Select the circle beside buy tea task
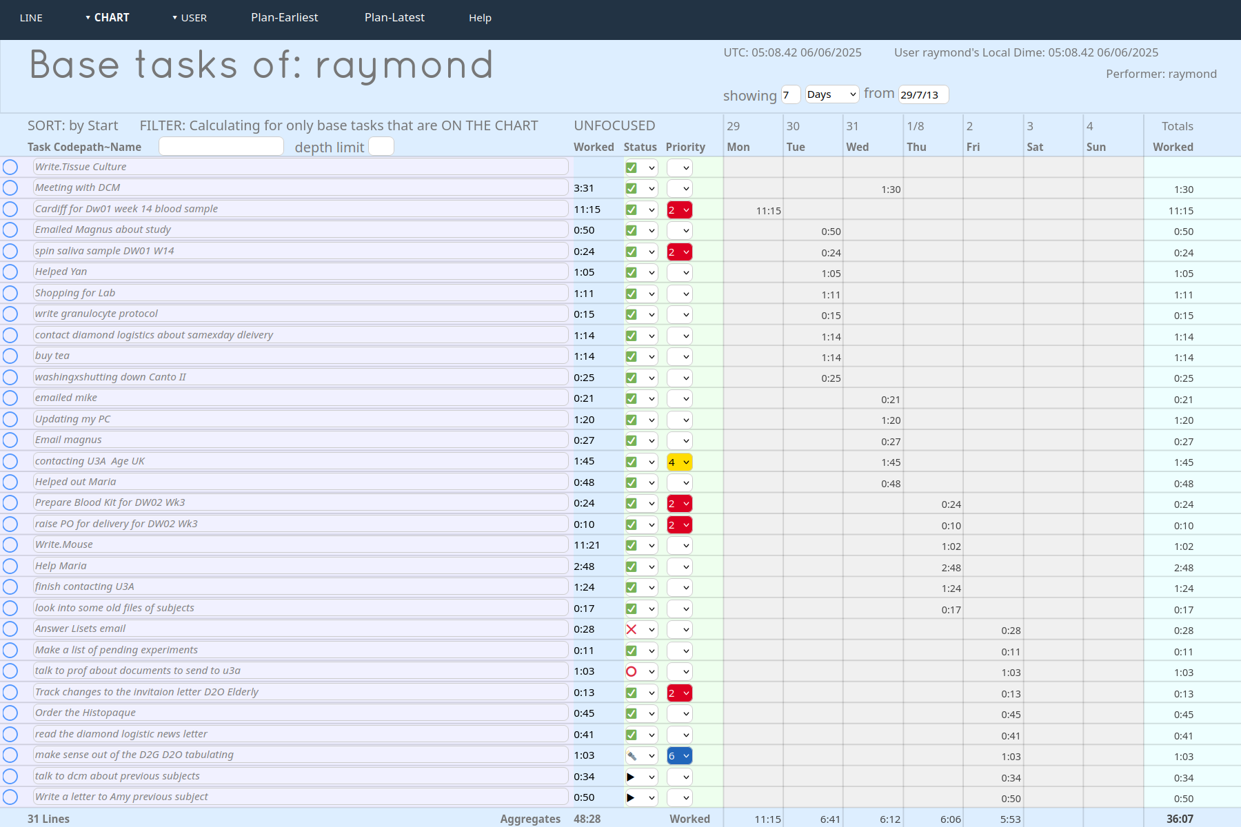 pos(10,356)
